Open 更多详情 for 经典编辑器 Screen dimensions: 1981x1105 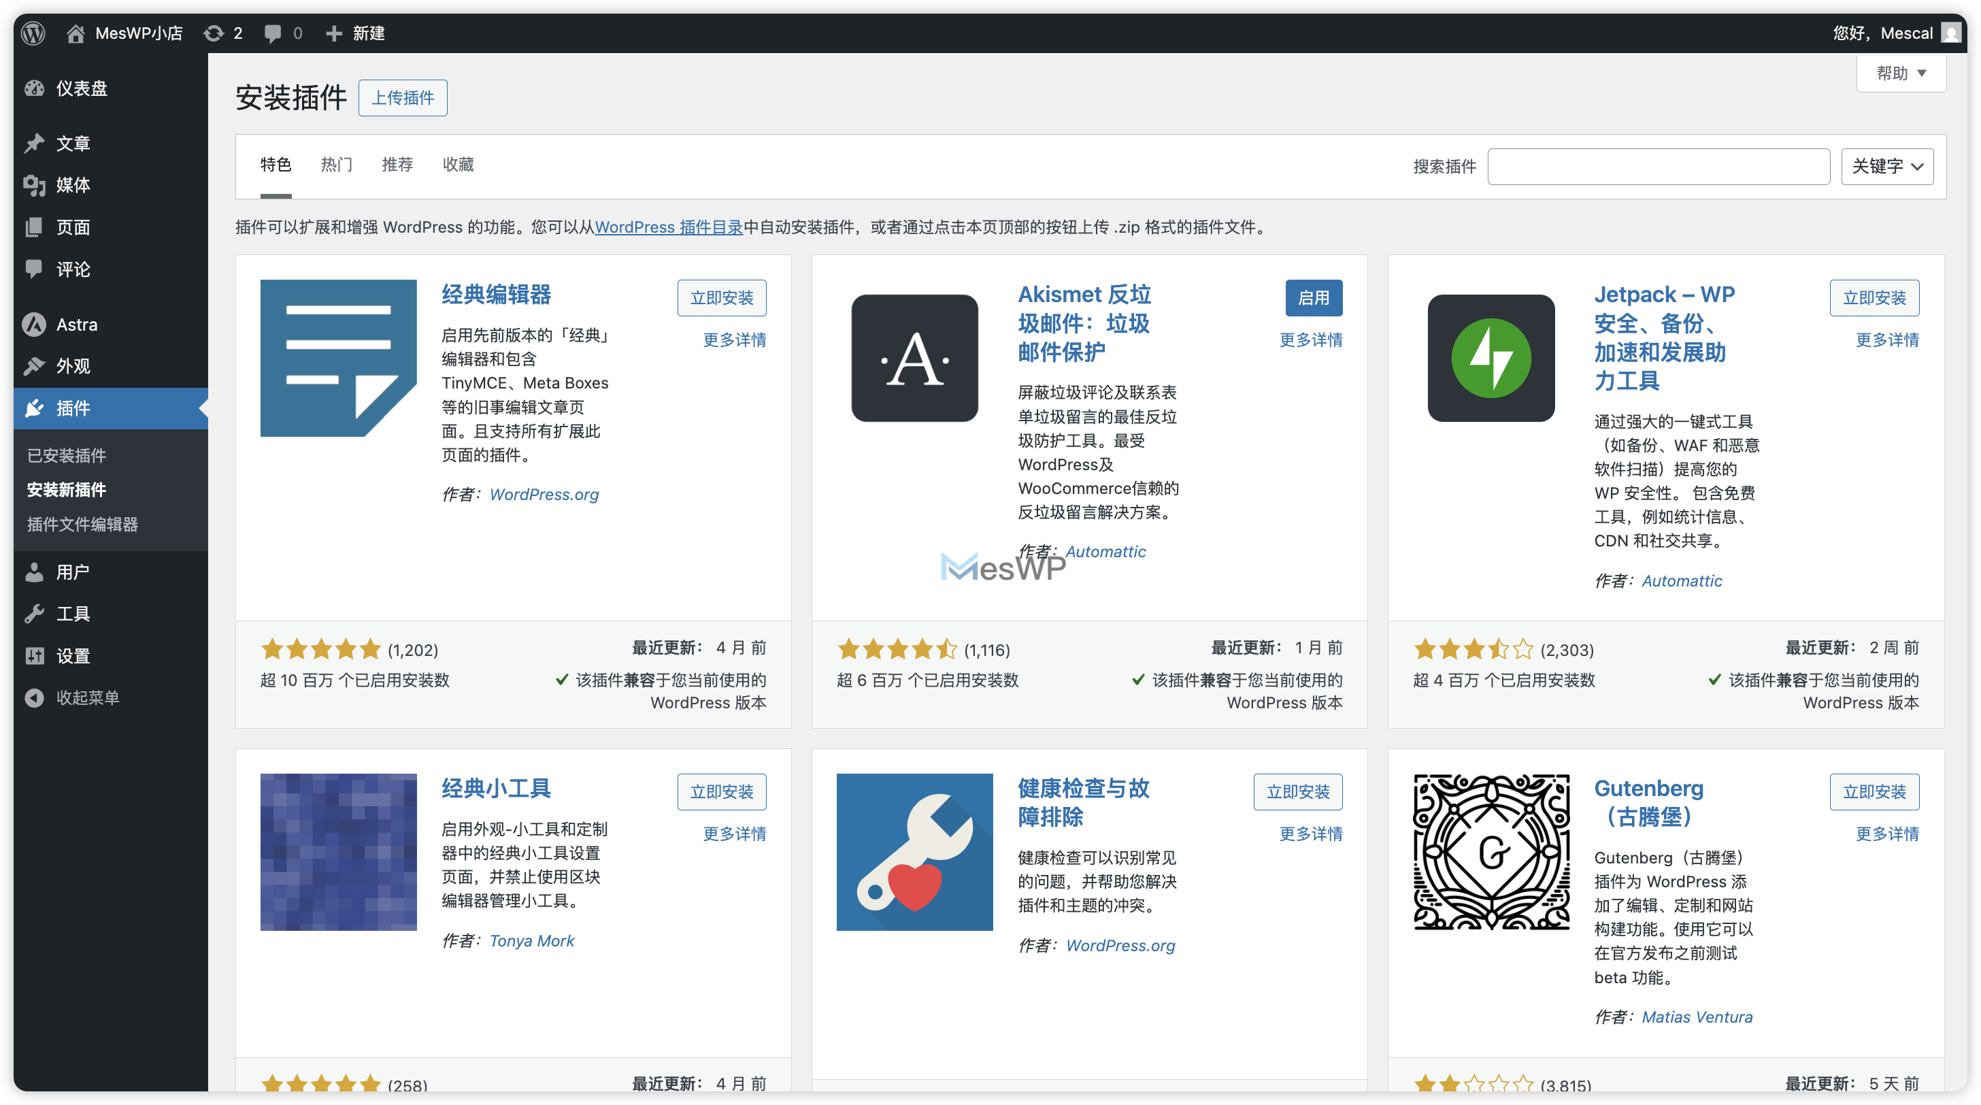point(735,340)
